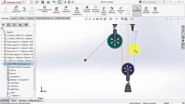Viewport: 185px width, 104px height.
Task: Switch to the Model tab at bottom
Action: tap(14, 101)
